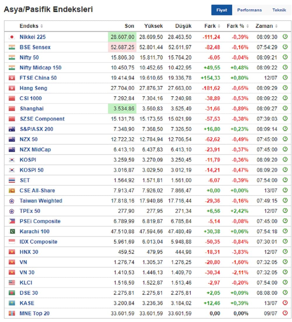
Task: Click Nikkei 225 last price 28.607,00
Action: 122,37
